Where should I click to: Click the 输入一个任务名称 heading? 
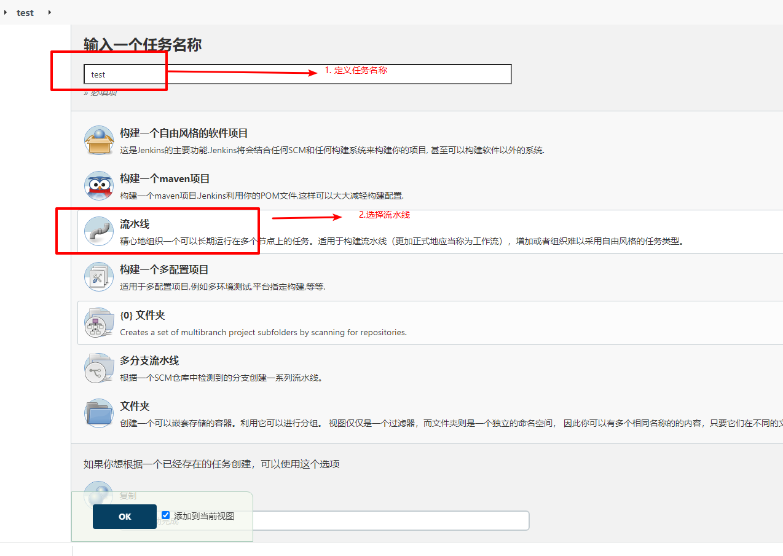click(x=143, y=44)
